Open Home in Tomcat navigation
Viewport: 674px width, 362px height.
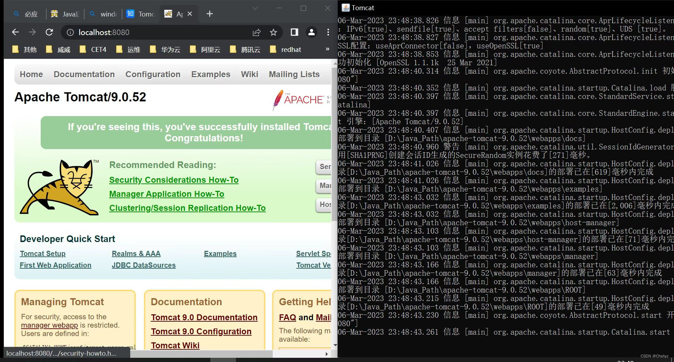tap(31, 74)
